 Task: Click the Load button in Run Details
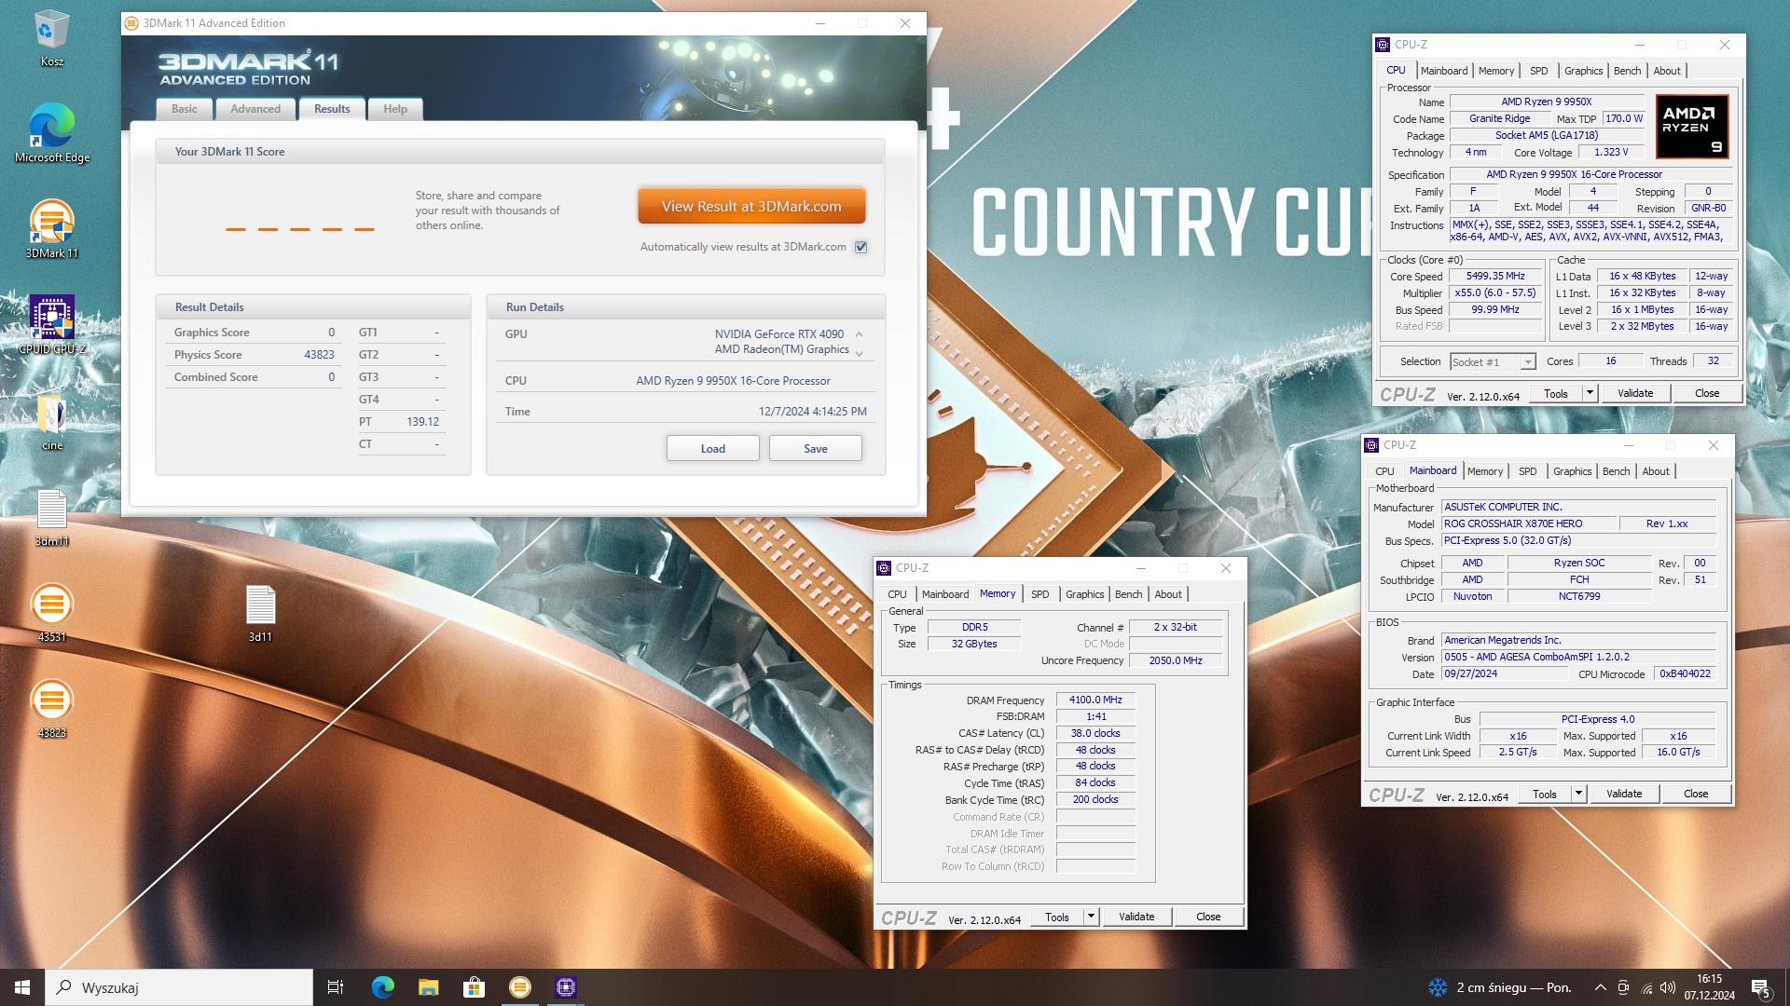[712, 448]
